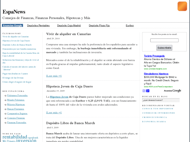Screen dimensions: 190x142
Task: Open Mejores Hipotecas link
Action: click(16, 104)
